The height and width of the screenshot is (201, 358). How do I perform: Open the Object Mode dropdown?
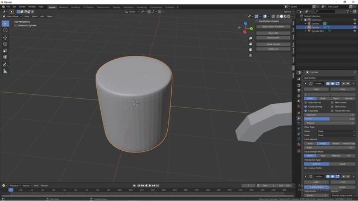click(x=12, y=16)
